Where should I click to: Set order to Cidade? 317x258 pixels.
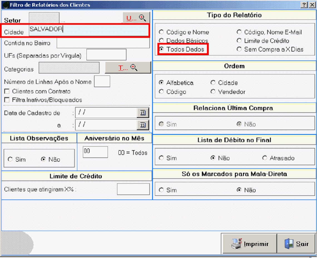213,83
